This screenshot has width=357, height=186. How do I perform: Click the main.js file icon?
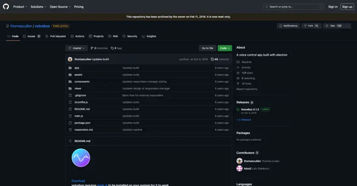[x=70, y=116]
